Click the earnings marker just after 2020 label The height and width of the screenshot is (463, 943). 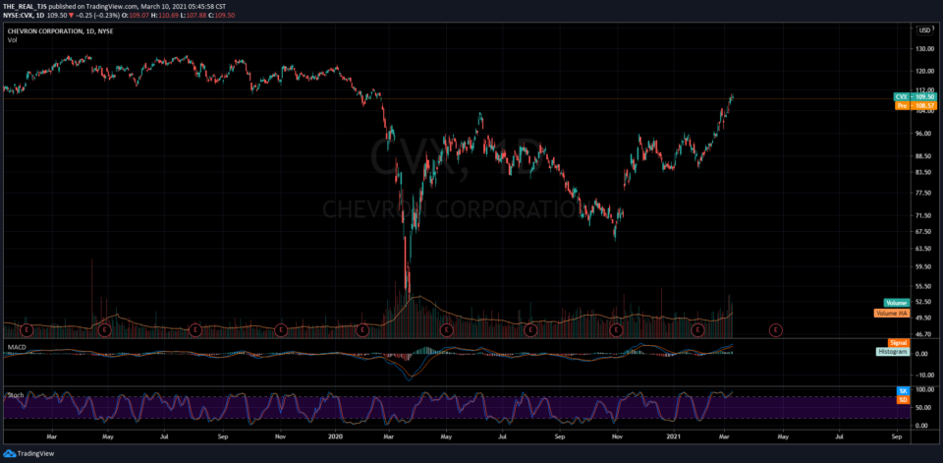pyautogui.click(x=362, y=330)
